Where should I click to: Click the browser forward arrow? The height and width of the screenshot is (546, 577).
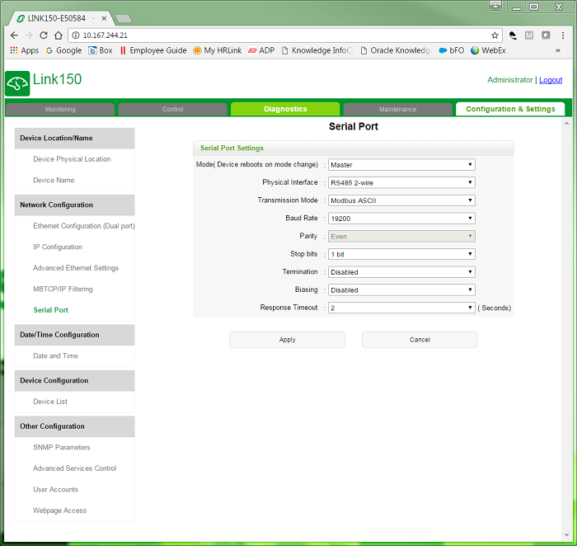click(x=29, y=35)
